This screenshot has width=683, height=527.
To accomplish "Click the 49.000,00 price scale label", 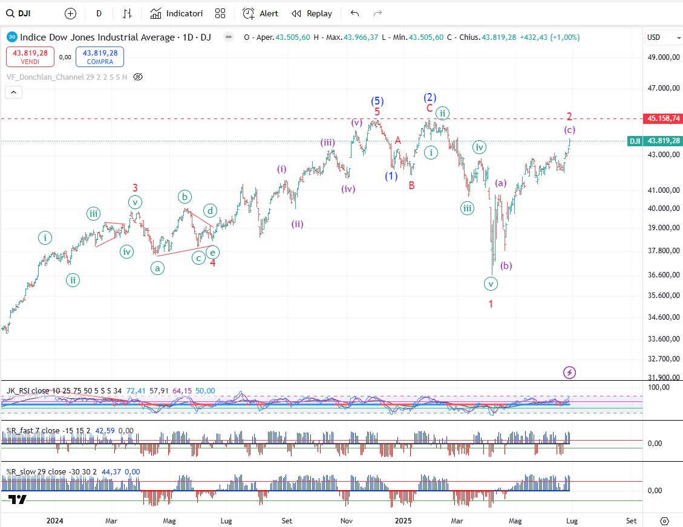I will [x=664, y=57].
